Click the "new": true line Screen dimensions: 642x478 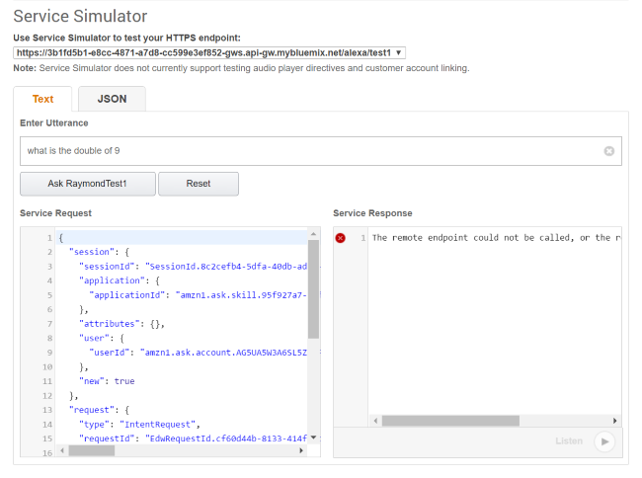click(x=107, y=381)
